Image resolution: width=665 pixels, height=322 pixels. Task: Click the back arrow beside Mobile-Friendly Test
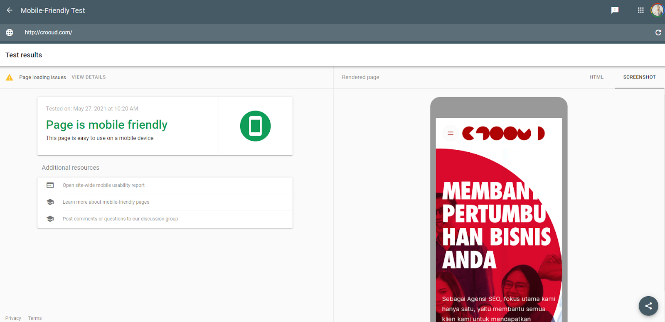[x=10, y=10]
